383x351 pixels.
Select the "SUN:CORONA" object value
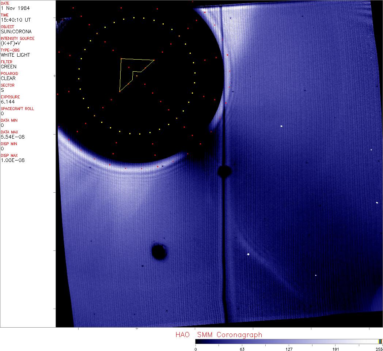click(16, 31)
